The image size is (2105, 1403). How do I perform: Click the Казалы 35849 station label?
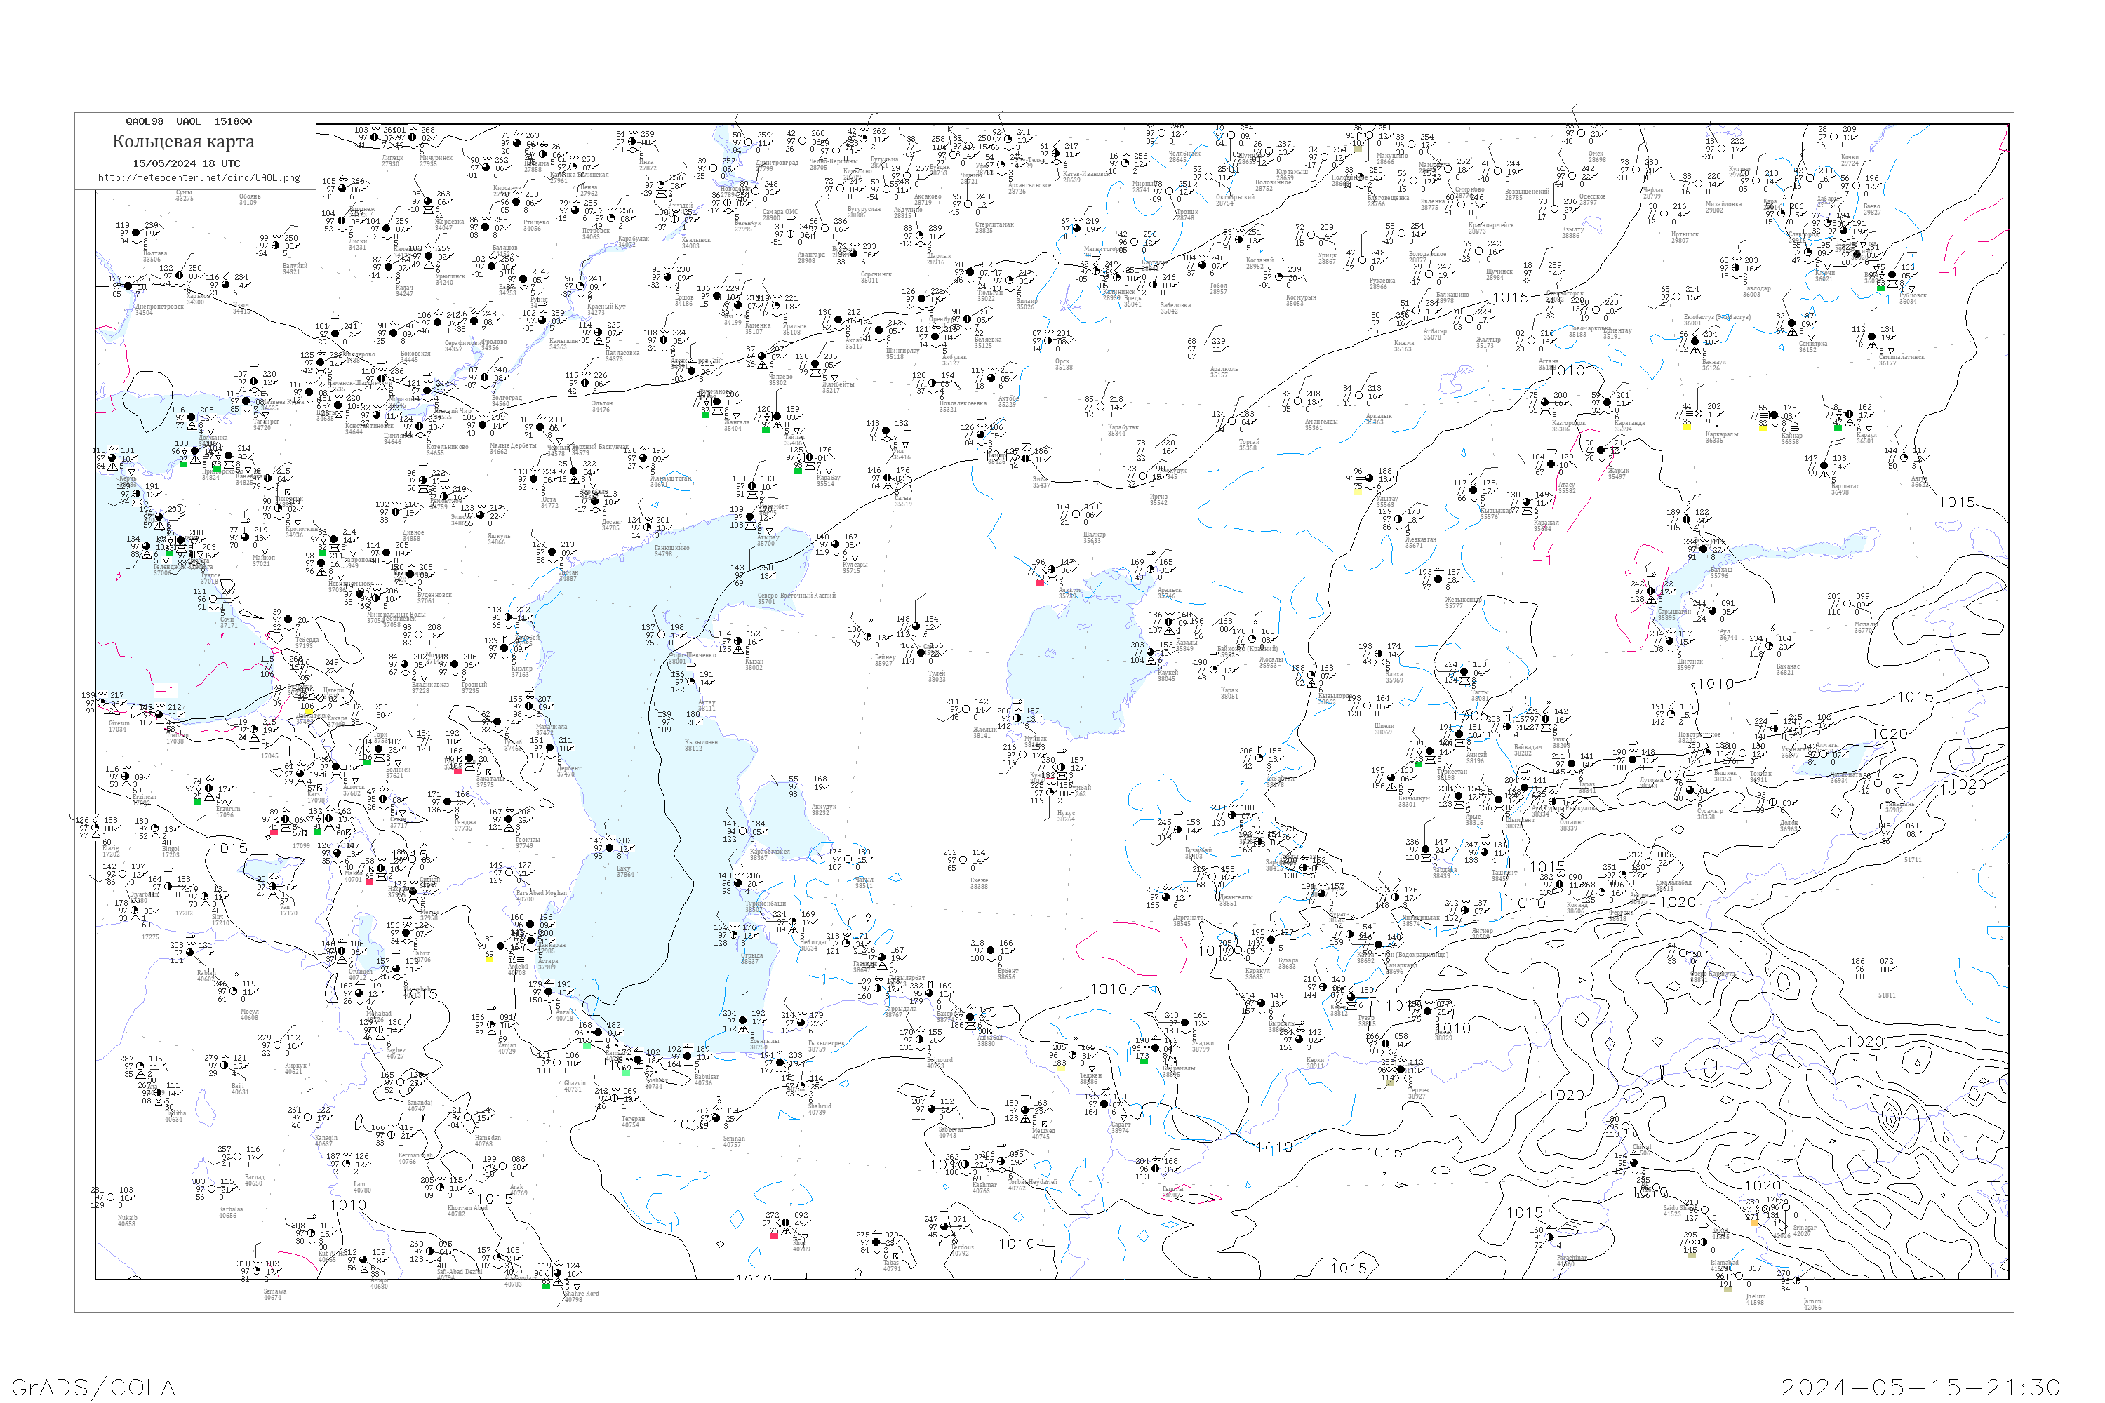point(1185,645)
